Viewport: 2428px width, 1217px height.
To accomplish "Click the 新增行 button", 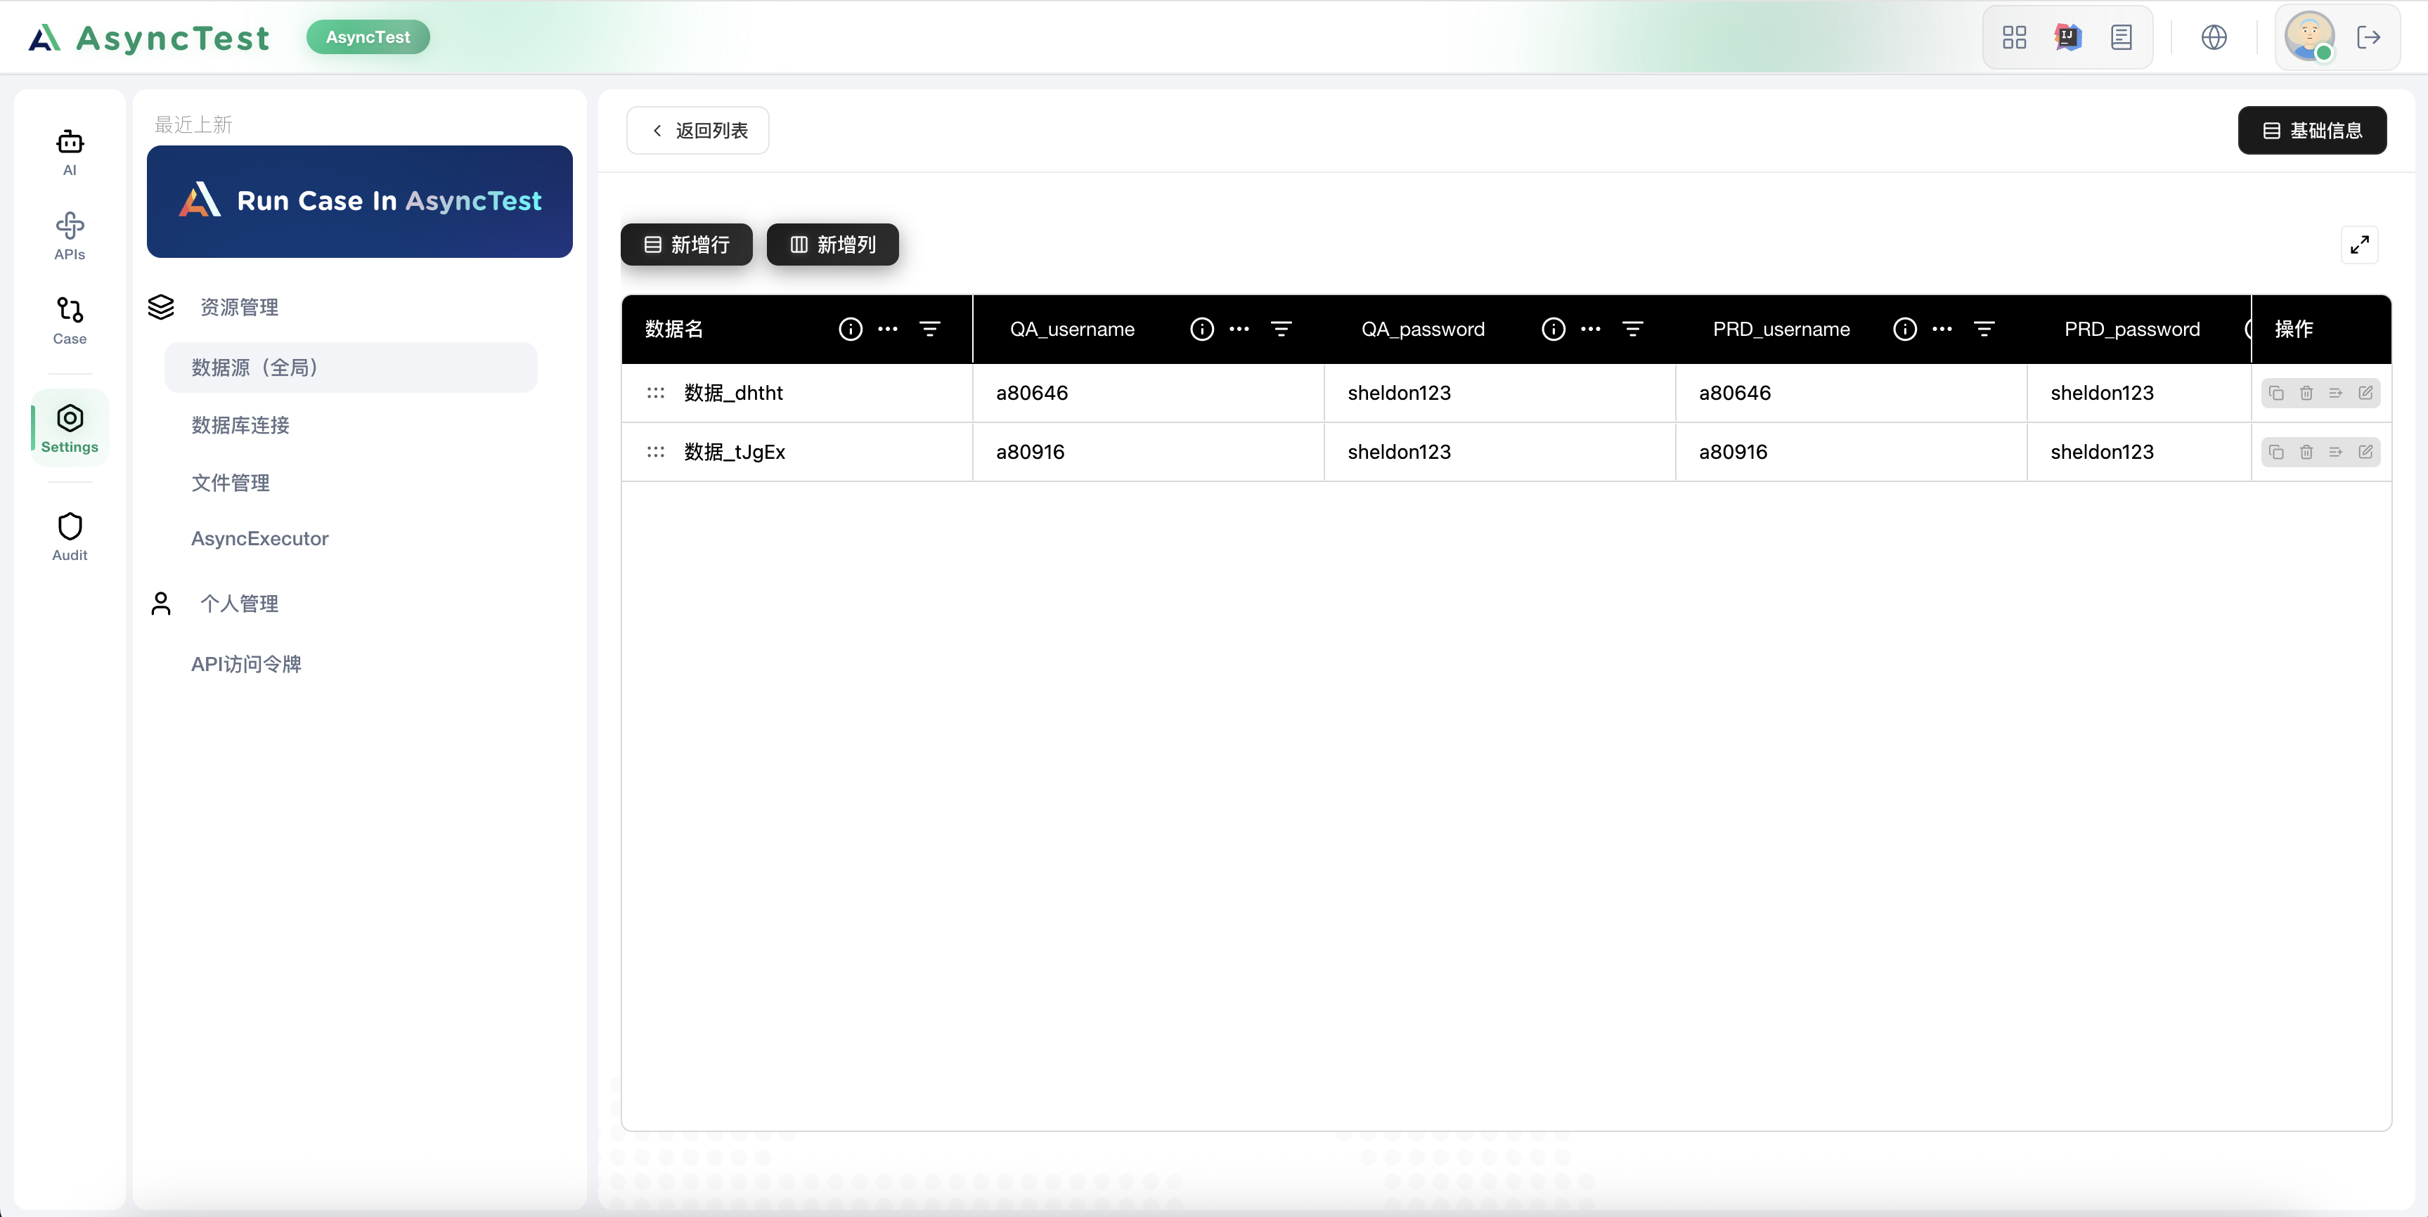I will tap(686, 245).
